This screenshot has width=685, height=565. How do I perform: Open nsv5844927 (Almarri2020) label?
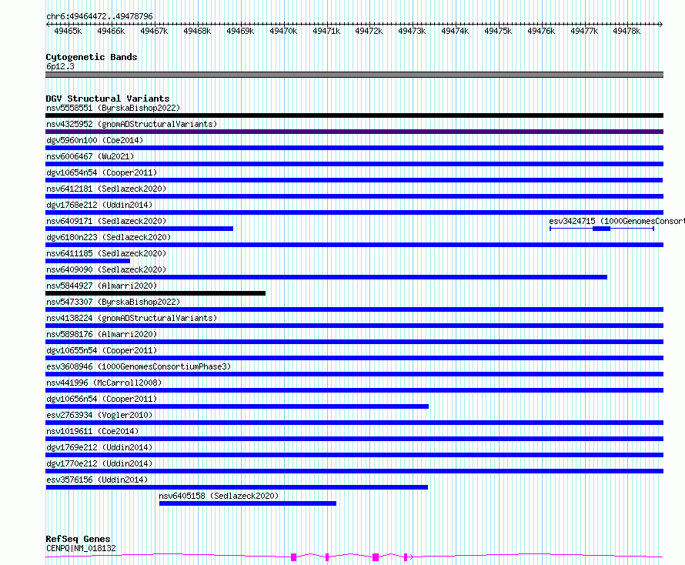click(102, 286)
